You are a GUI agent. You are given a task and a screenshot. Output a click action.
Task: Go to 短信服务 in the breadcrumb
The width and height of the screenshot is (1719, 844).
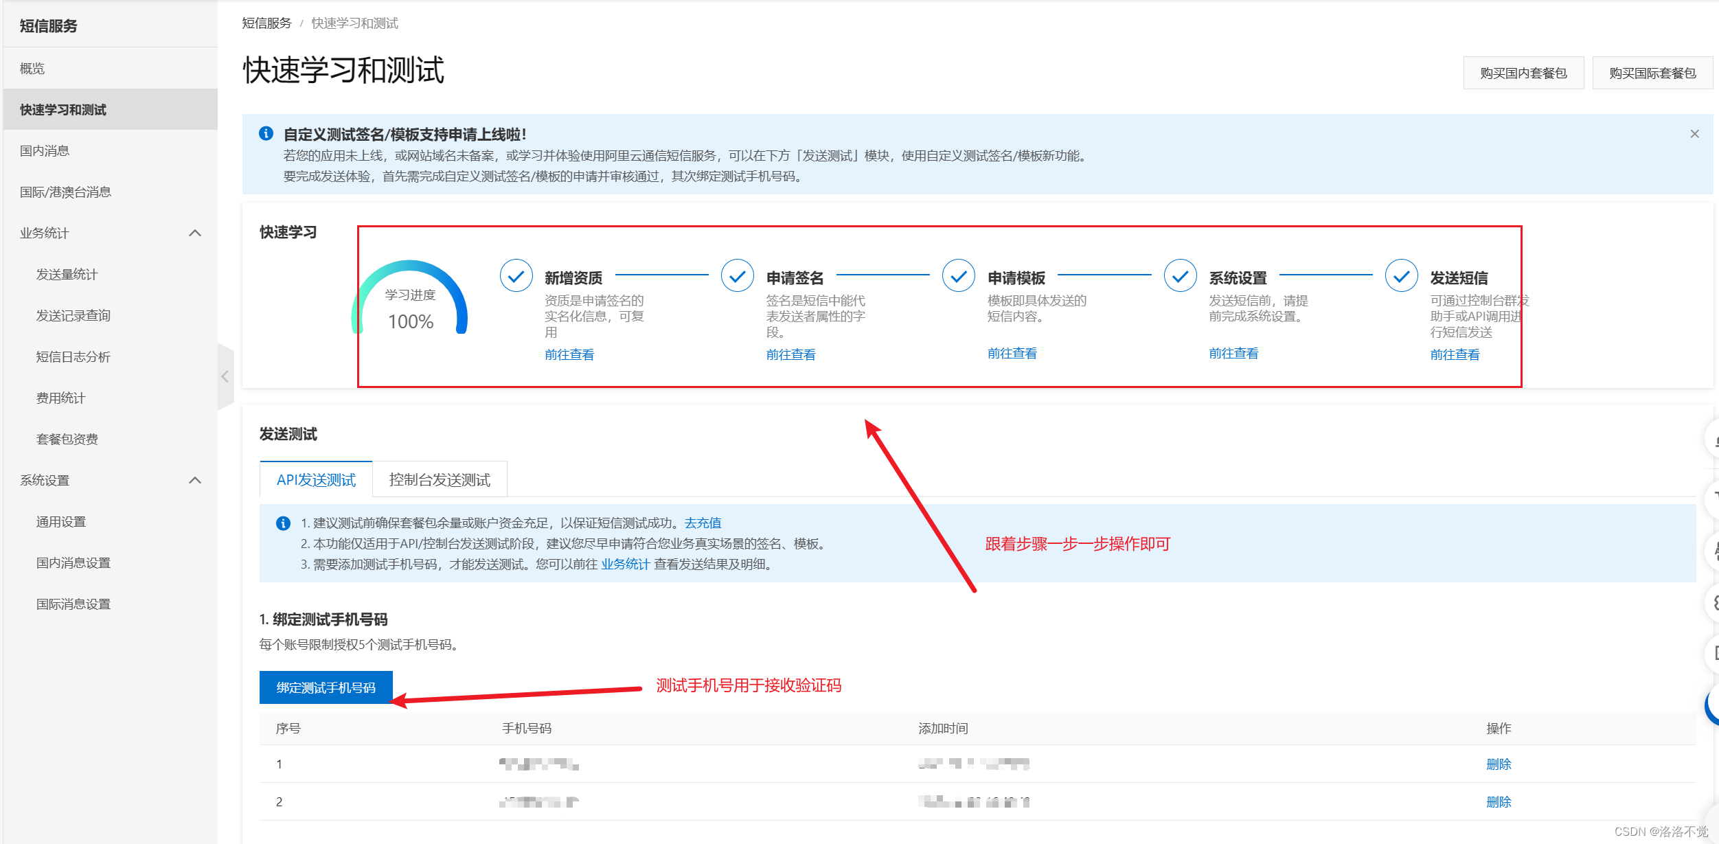pos(266,23)
